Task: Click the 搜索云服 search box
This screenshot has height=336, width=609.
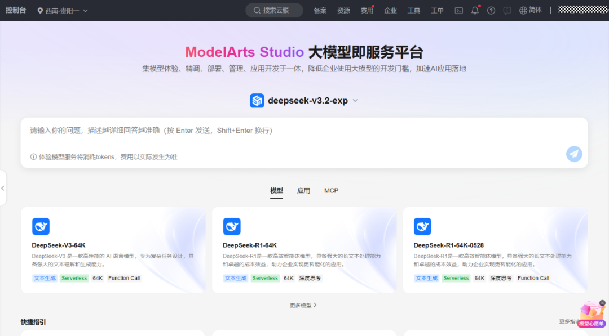Action: 274,11
